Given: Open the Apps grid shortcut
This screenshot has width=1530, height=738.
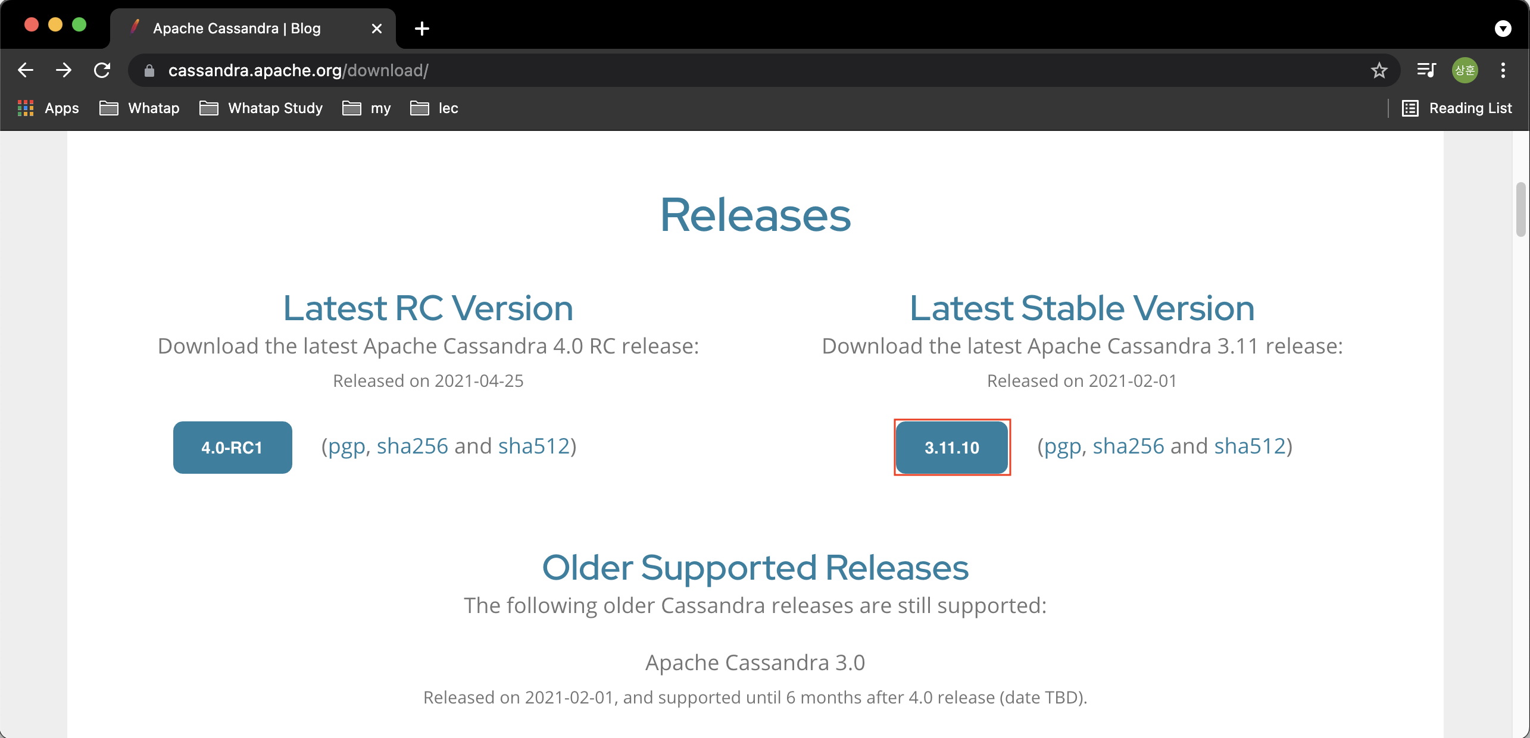Looking at the screenshot, I should (49, 108).
